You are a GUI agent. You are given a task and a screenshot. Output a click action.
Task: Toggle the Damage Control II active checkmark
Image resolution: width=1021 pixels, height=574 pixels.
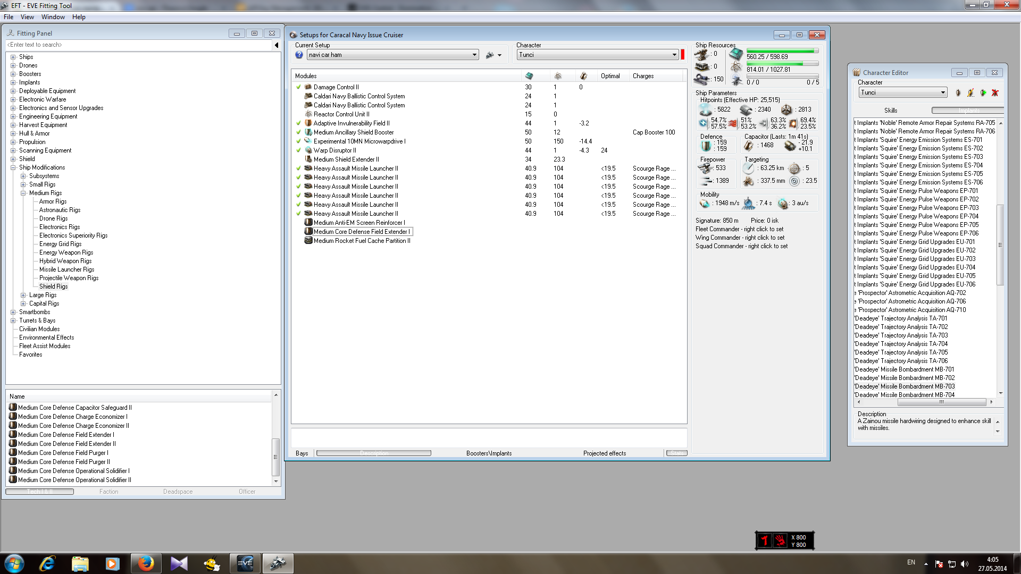298,87
